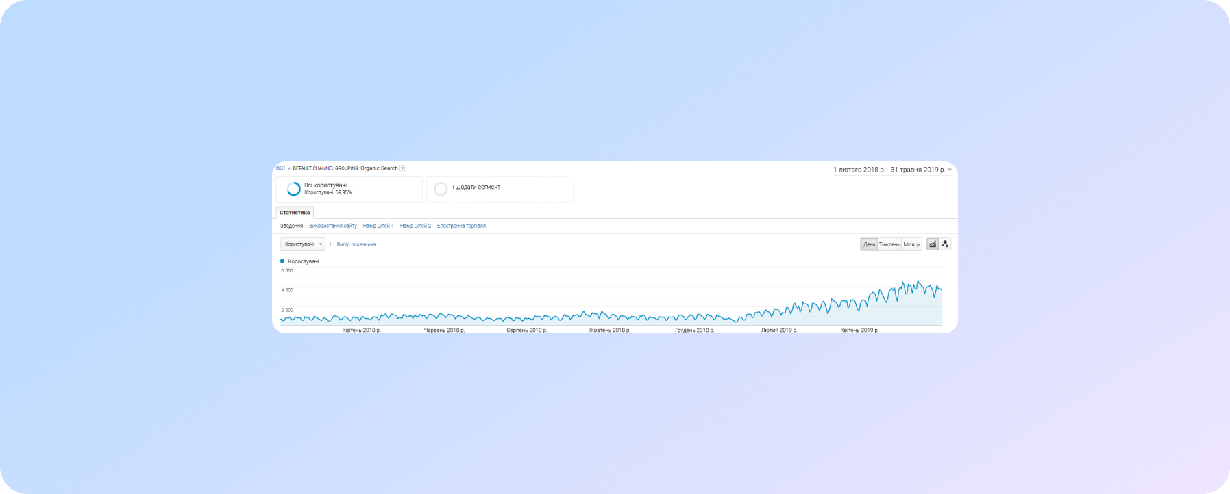The height and width of the screenshot is (494, 1230).
Task: Click the 2 000 y-axis value
Action: tap(287, 310)
